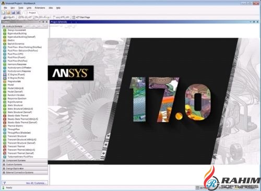
Task: Open the Jobs menu
Action: coord(51,8)
